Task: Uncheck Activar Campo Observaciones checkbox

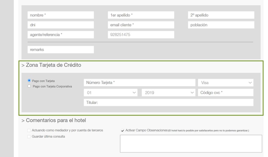Action: coord(122,130)
